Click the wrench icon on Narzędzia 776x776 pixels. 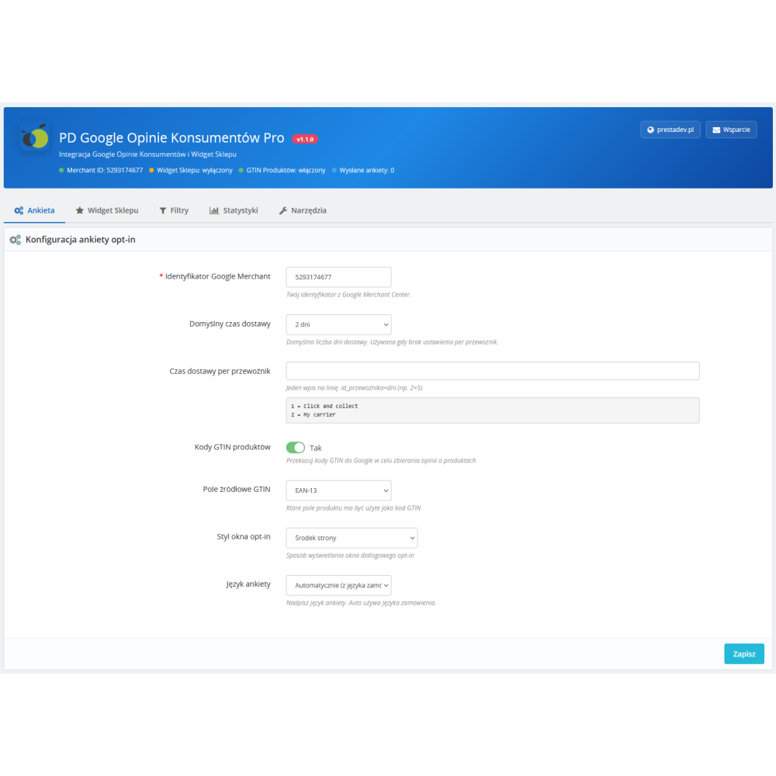283,210
